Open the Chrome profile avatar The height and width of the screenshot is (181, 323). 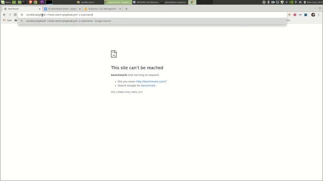pyautogui.click(x=313, y=15)
